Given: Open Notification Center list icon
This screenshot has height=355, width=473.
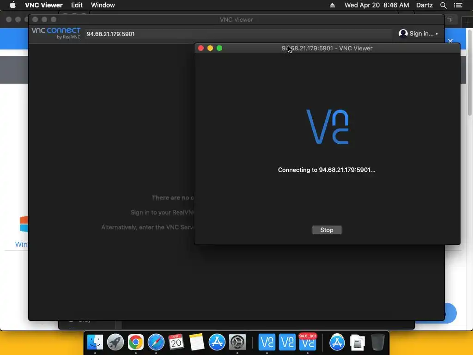Looking at the screenshot, I should coord(458,5).
